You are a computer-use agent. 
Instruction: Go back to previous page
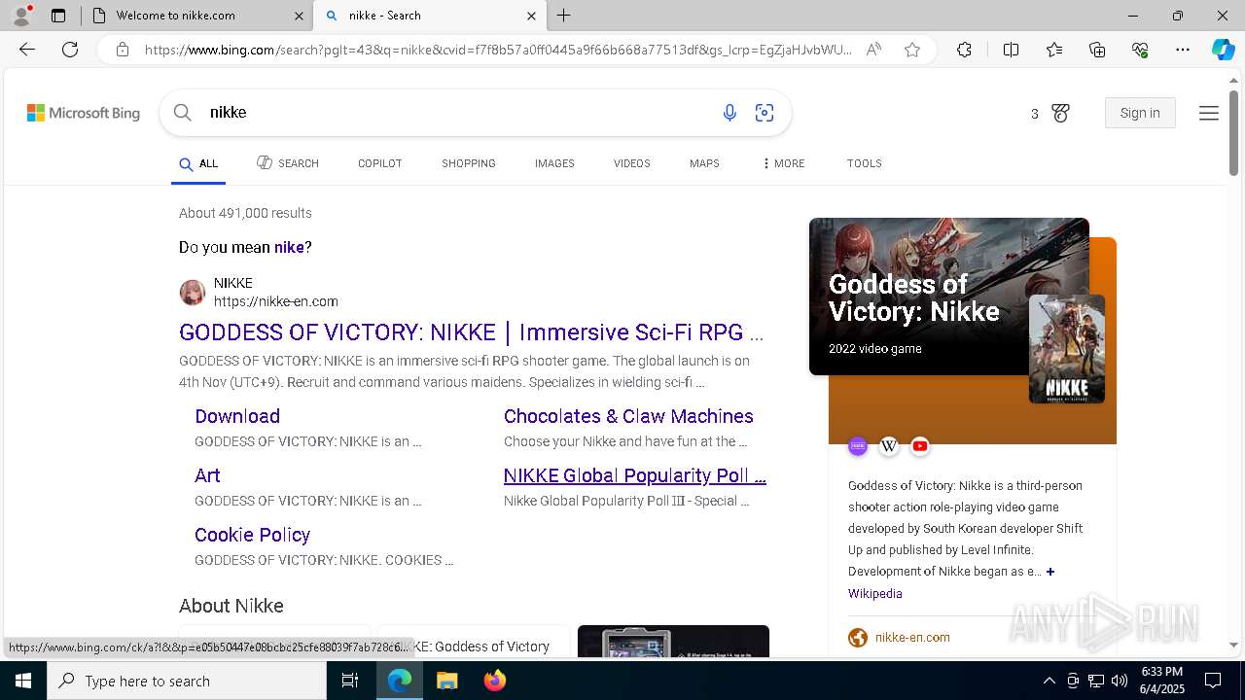coord(27,50)
